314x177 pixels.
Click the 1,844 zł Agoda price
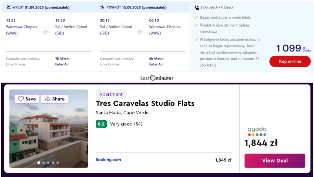click(x=261, y=143)
